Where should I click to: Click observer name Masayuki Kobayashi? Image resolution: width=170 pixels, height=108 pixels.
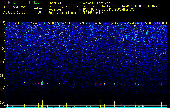pos(97,3)
